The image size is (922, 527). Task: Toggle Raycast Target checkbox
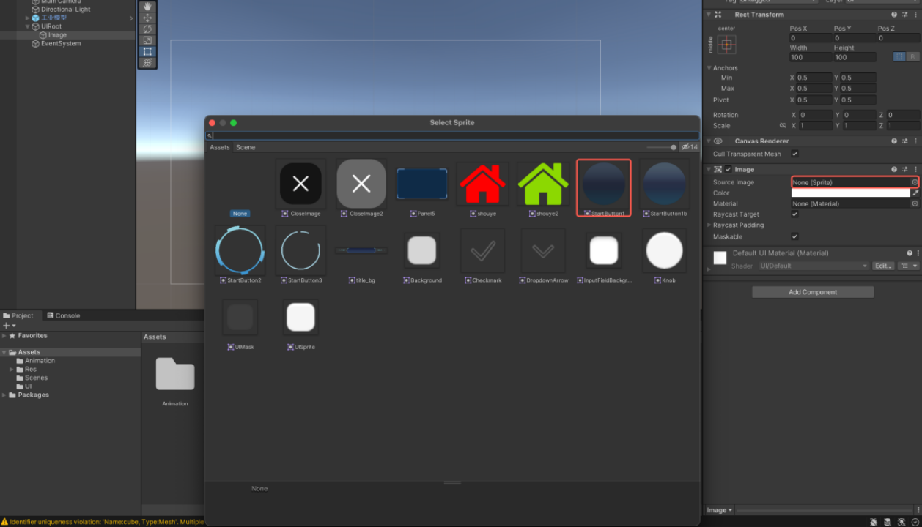(x=795, y=214)
